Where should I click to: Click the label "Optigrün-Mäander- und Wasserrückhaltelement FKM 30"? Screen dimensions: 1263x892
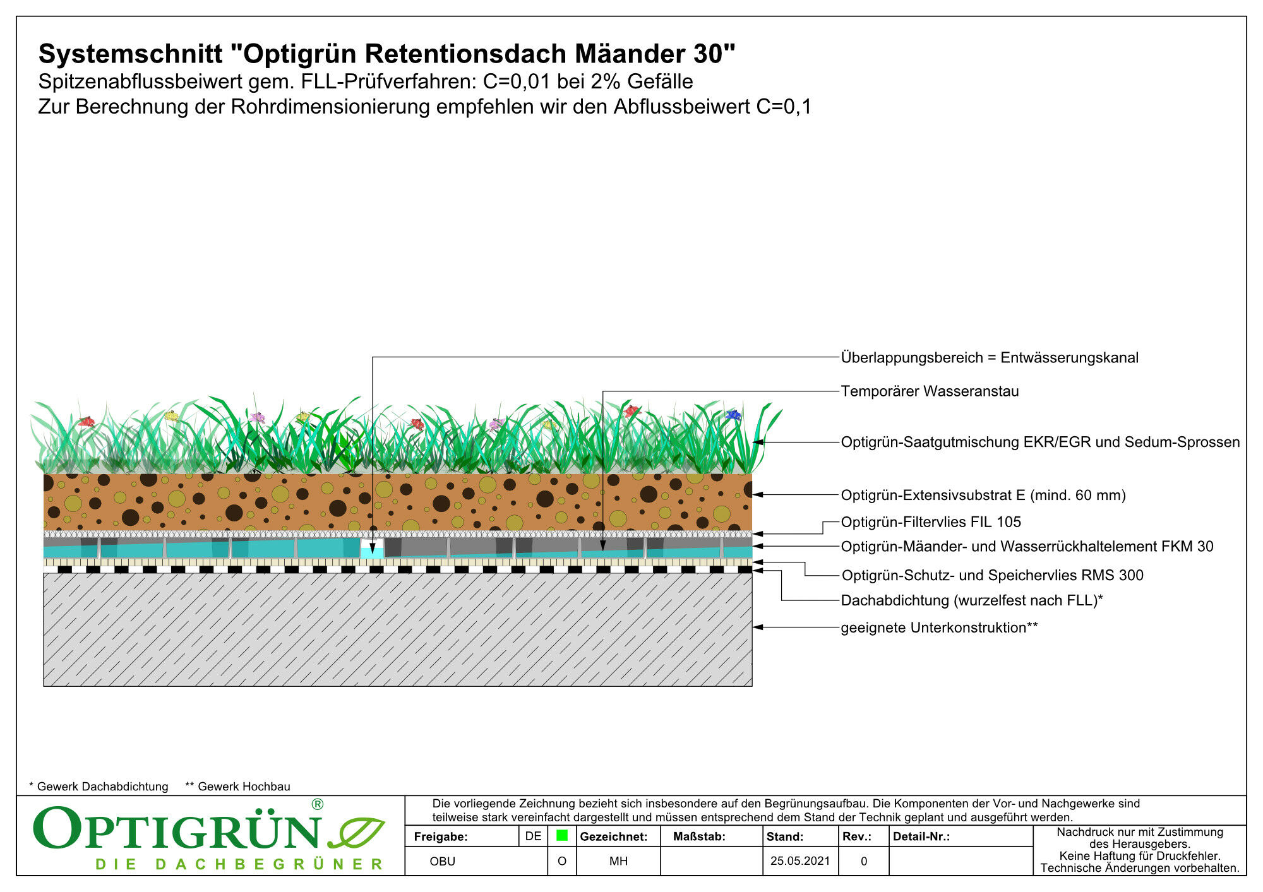coord(1027,547)
